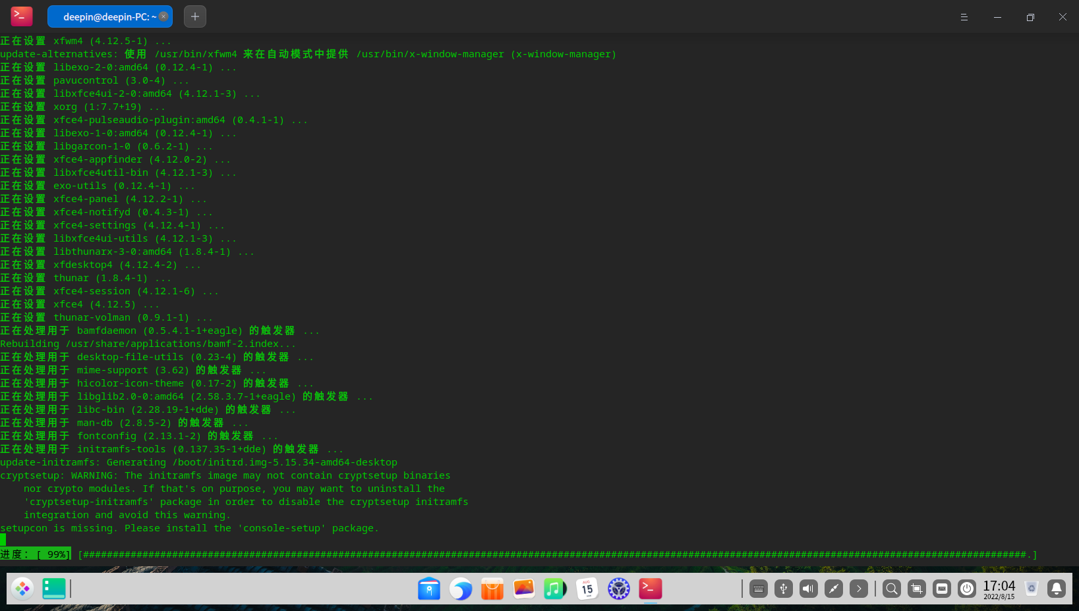Expand the tray arrow in the dock
The width and height of the screenshot is (1079, 611).
859,589
